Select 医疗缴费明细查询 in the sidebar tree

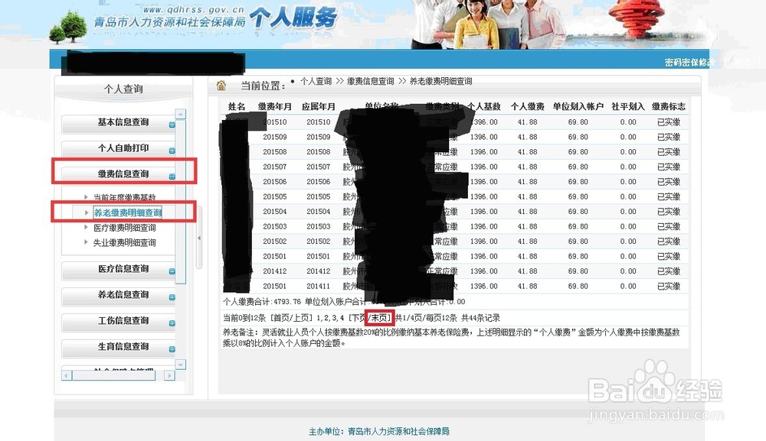click(x=125, y=228)
